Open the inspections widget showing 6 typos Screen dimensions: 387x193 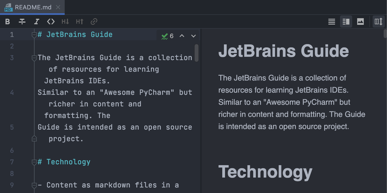point(168,36)
